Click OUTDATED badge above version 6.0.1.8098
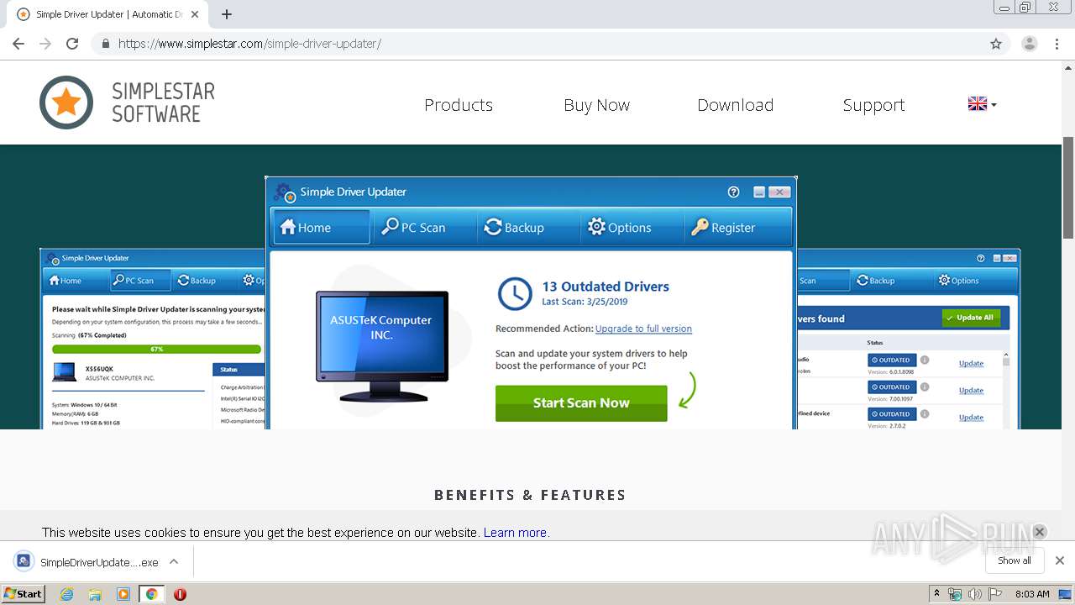The height and width of the screenshot is (605, 1075). pos(892,360)
